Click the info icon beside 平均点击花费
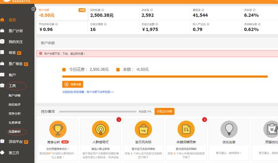This screenshot has width=278, height=163. pyautogui.click(x=56, y=24)
